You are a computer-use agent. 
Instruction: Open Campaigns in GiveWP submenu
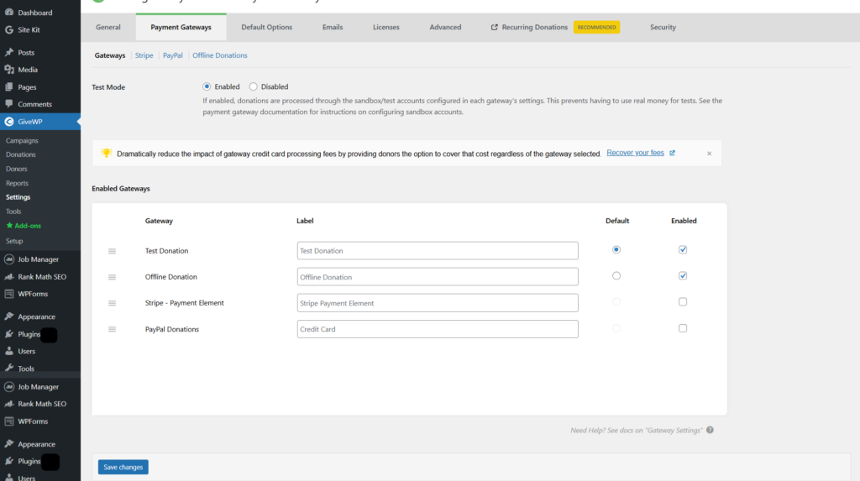pos(22,140)
